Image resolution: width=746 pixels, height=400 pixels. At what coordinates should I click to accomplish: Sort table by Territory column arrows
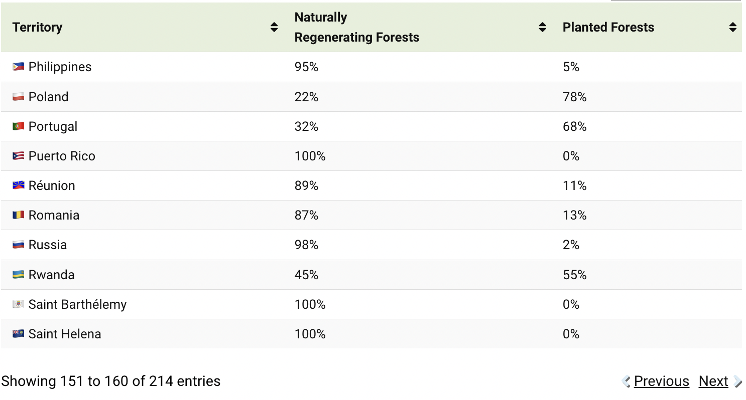[274, 28]
